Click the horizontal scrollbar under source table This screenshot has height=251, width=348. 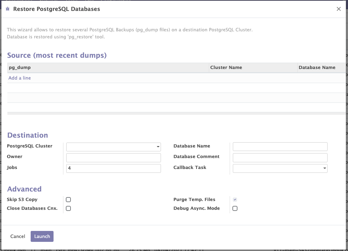tap(176, 113)
